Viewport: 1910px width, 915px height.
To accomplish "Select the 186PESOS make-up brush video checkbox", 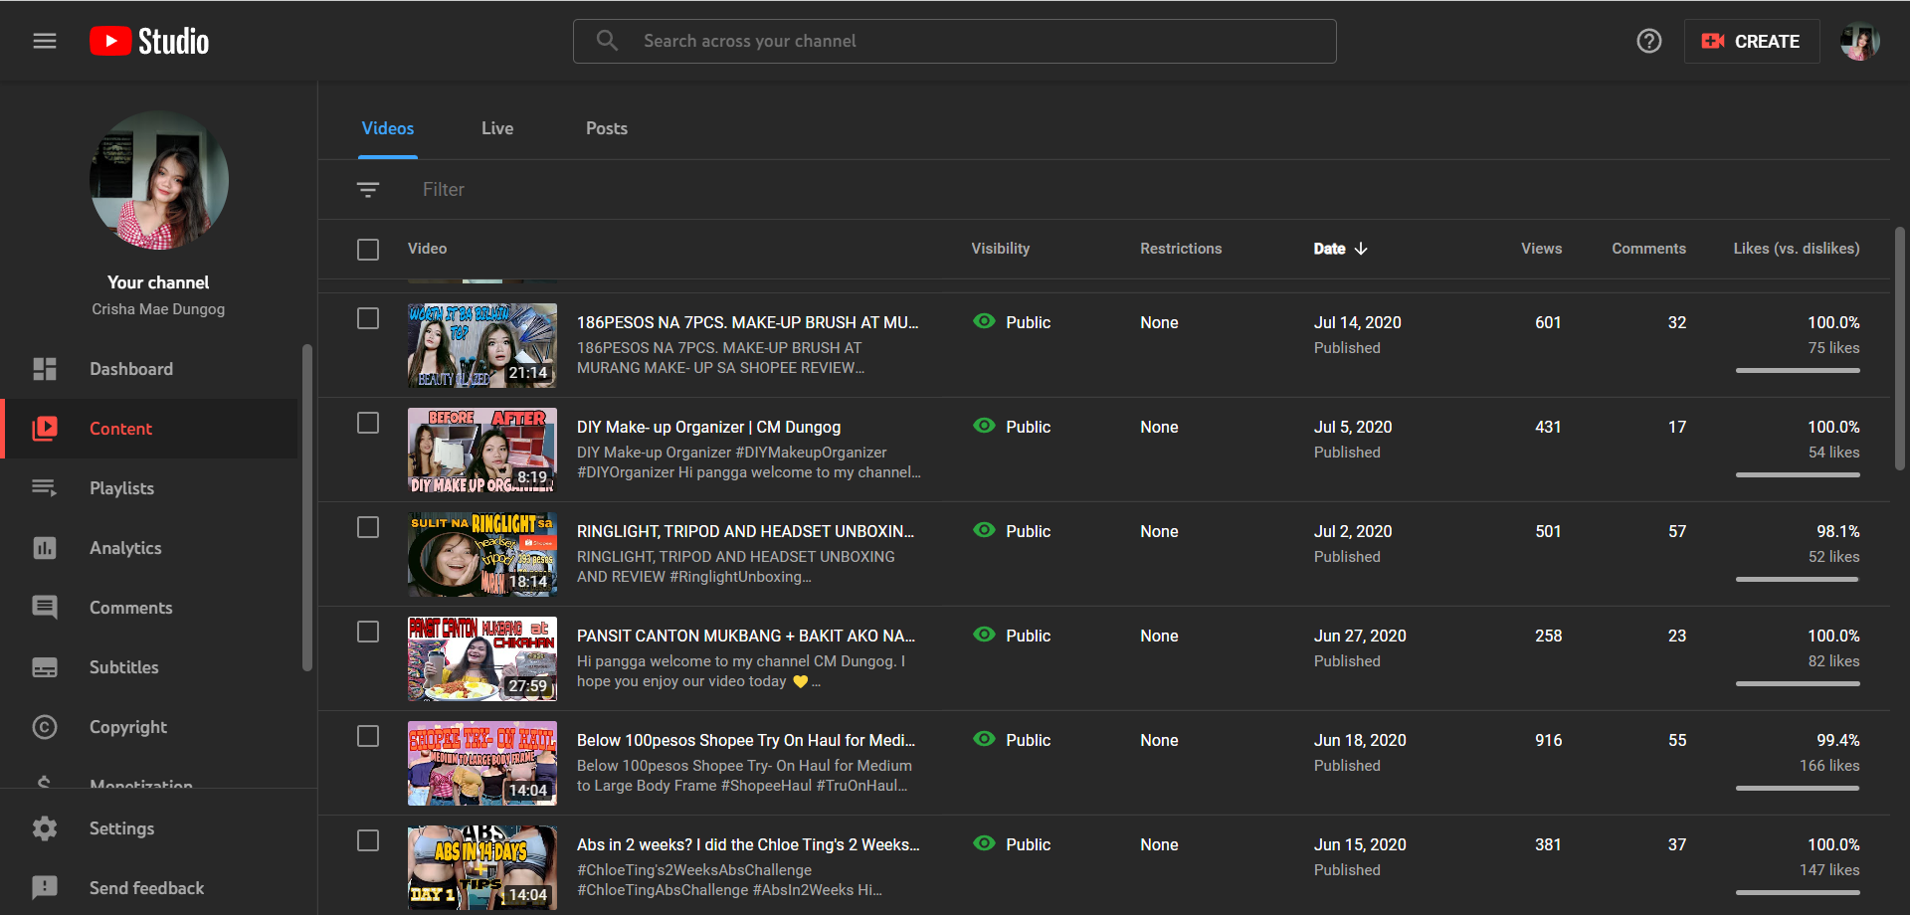I will point(368,318).
